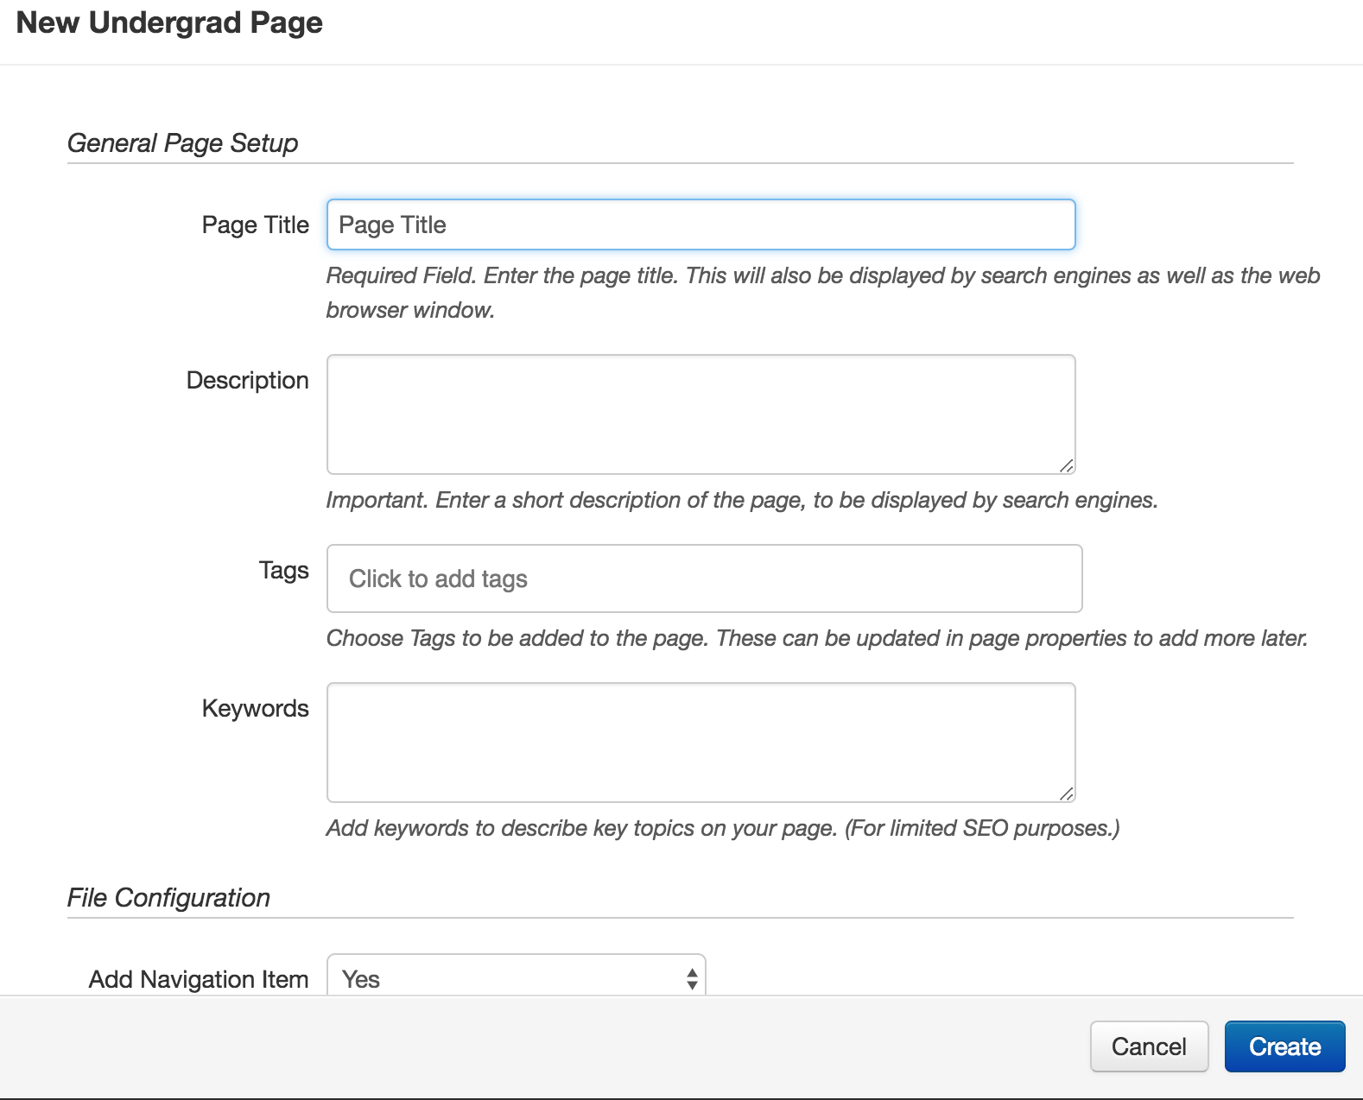Click the Tags help text about page properties
1363x1100 pixels.
point(816,638)
